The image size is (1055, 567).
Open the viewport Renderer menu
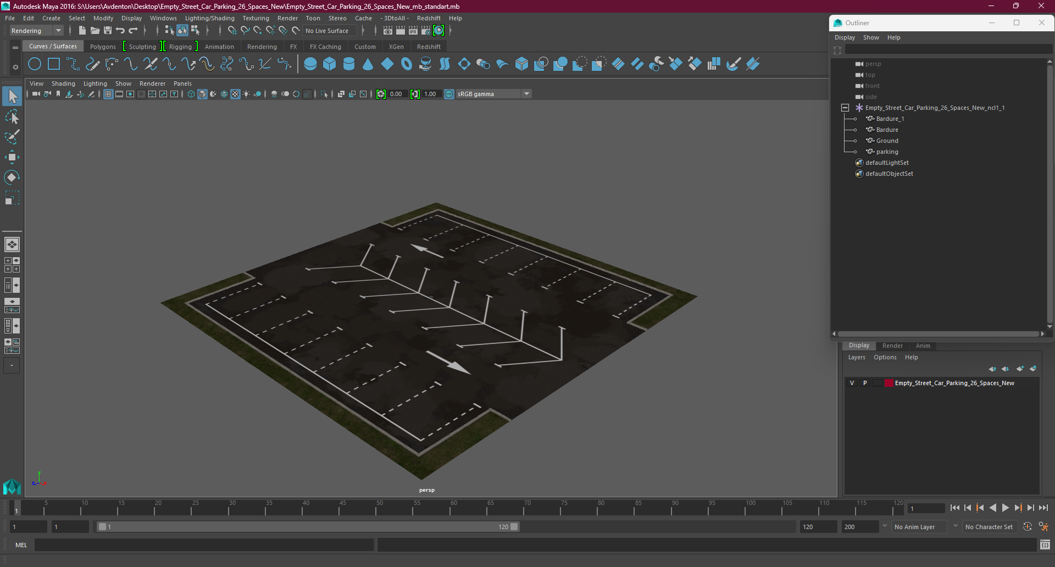coord(152,84)
